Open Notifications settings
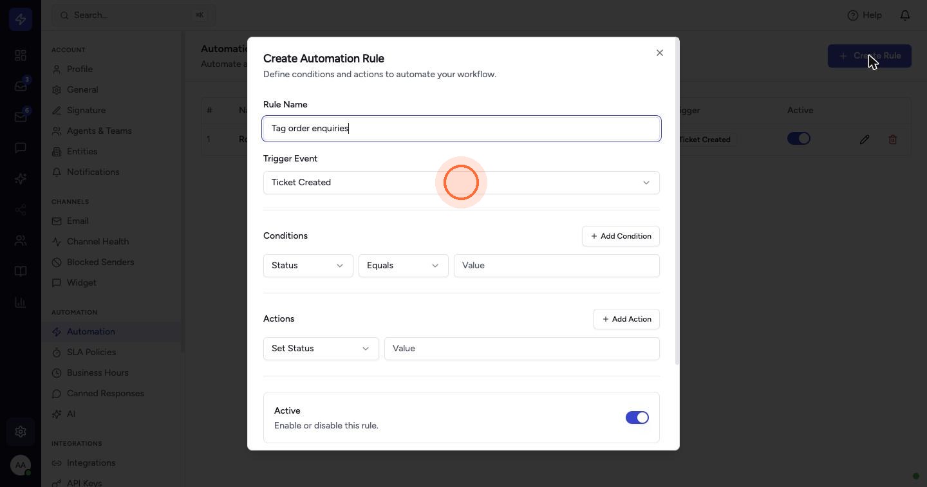The image size is (927, 487). click(x=93, y=172)
